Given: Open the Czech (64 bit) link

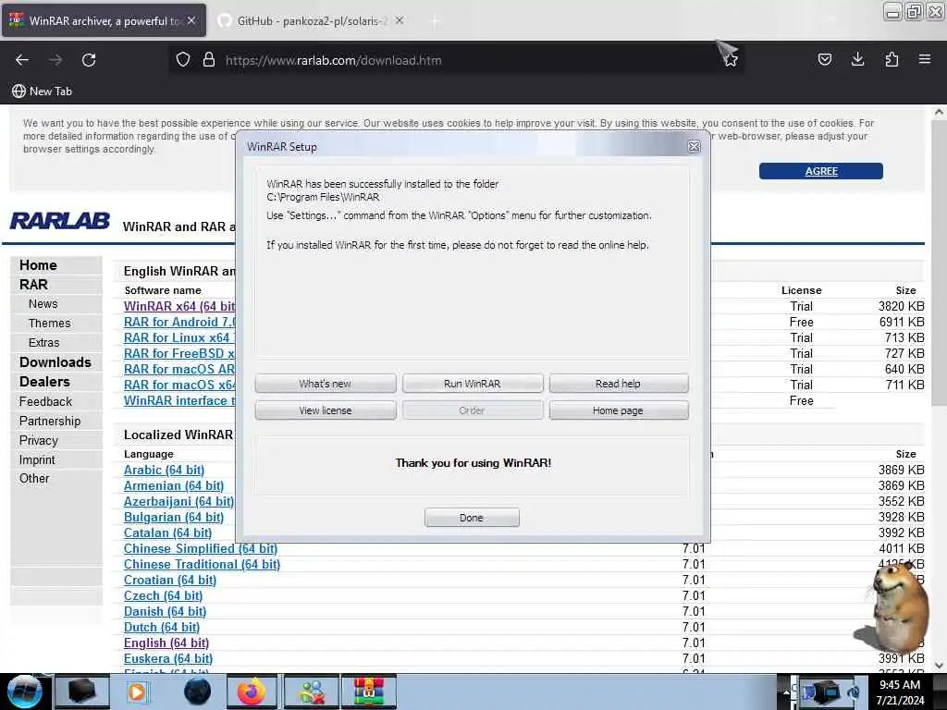Looking at the screenshot, I should click(163, 595).
